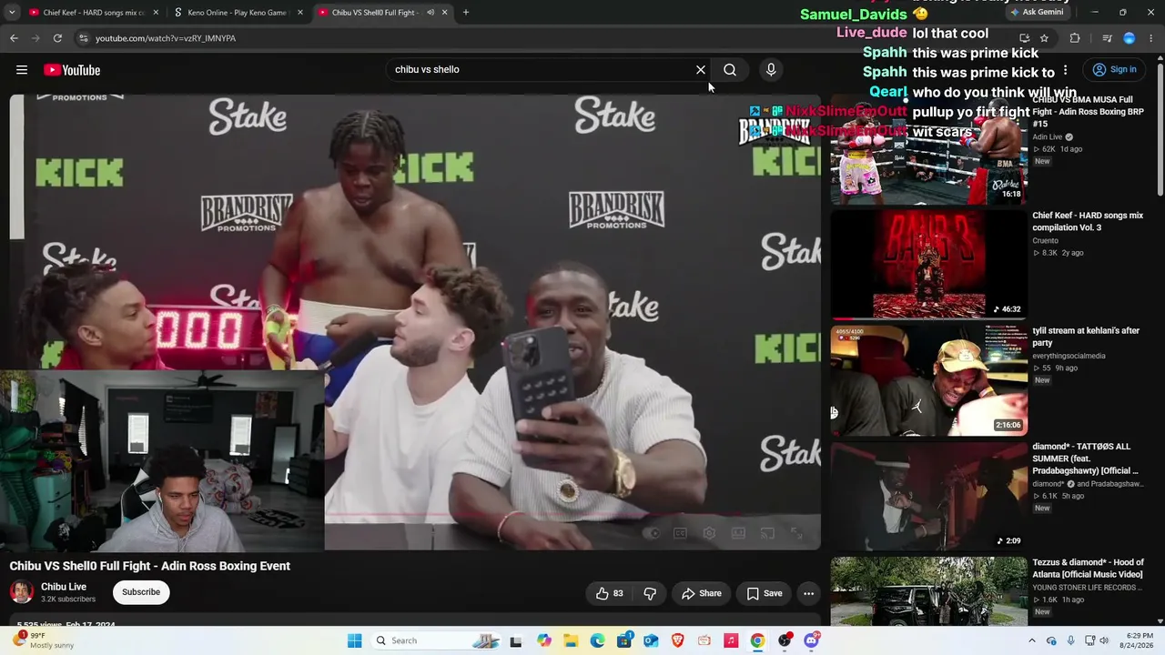Play the CHIBU VS BMA MUSA thumbnail

point(928,150)
